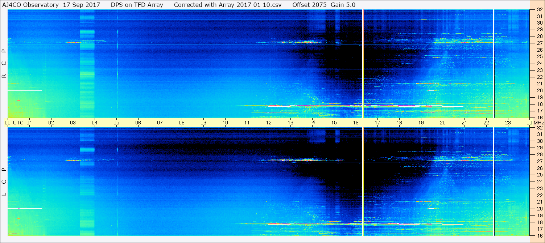The width and height of the screenshot is (545, 243).
Task: Click hour '14' on the time axis
Action: click(x=312, y=123)
